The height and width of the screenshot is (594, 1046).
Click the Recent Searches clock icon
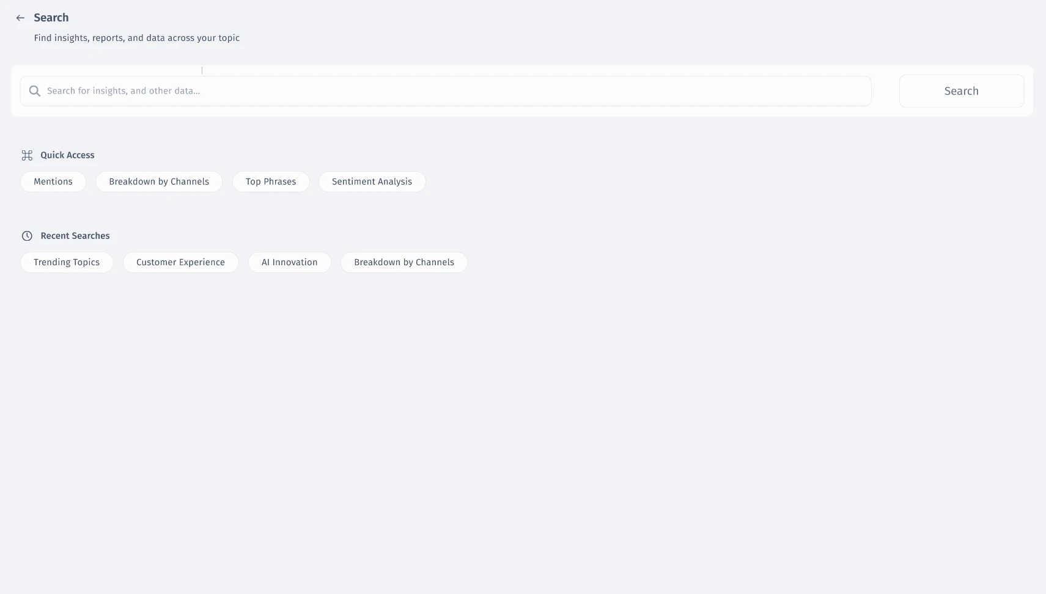click(x=27, y=236)
